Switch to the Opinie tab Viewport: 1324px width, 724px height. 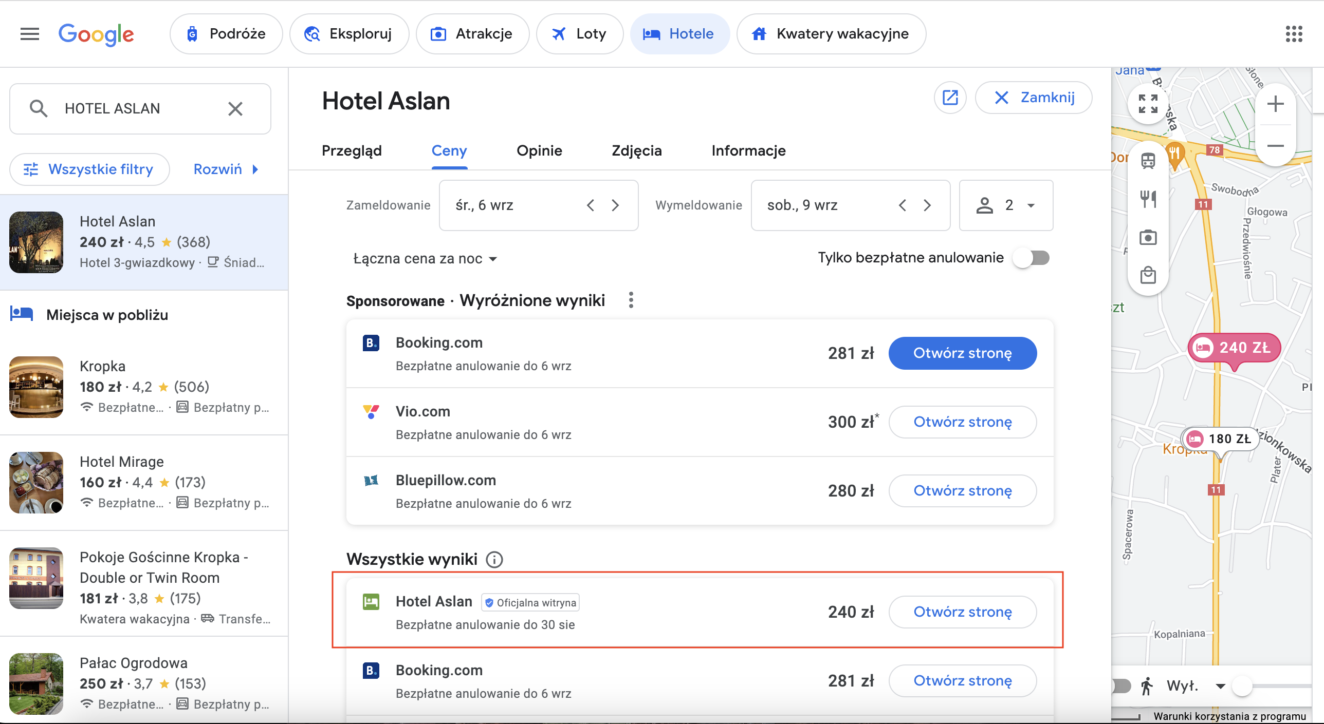point(539,150)
